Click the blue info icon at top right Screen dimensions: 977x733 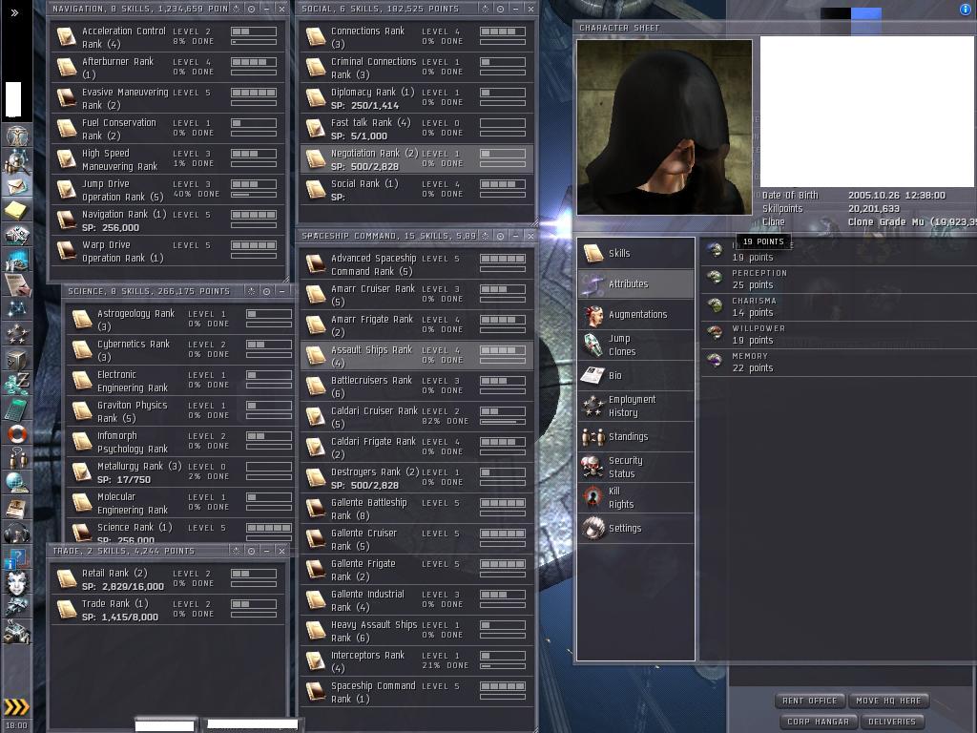click(966, 9)
